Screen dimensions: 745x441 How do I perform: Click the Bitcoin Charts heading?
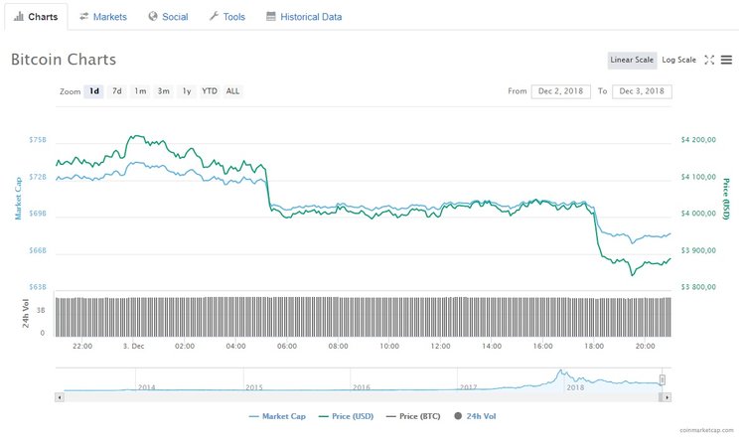[x=64, y=60]
